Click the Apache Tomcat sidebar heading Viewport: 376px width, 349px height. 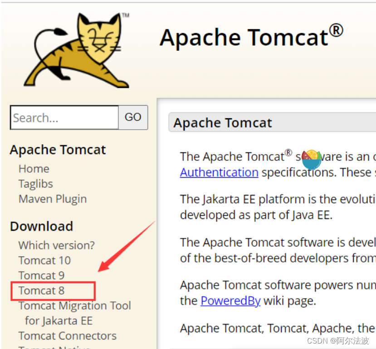[58, 150]
